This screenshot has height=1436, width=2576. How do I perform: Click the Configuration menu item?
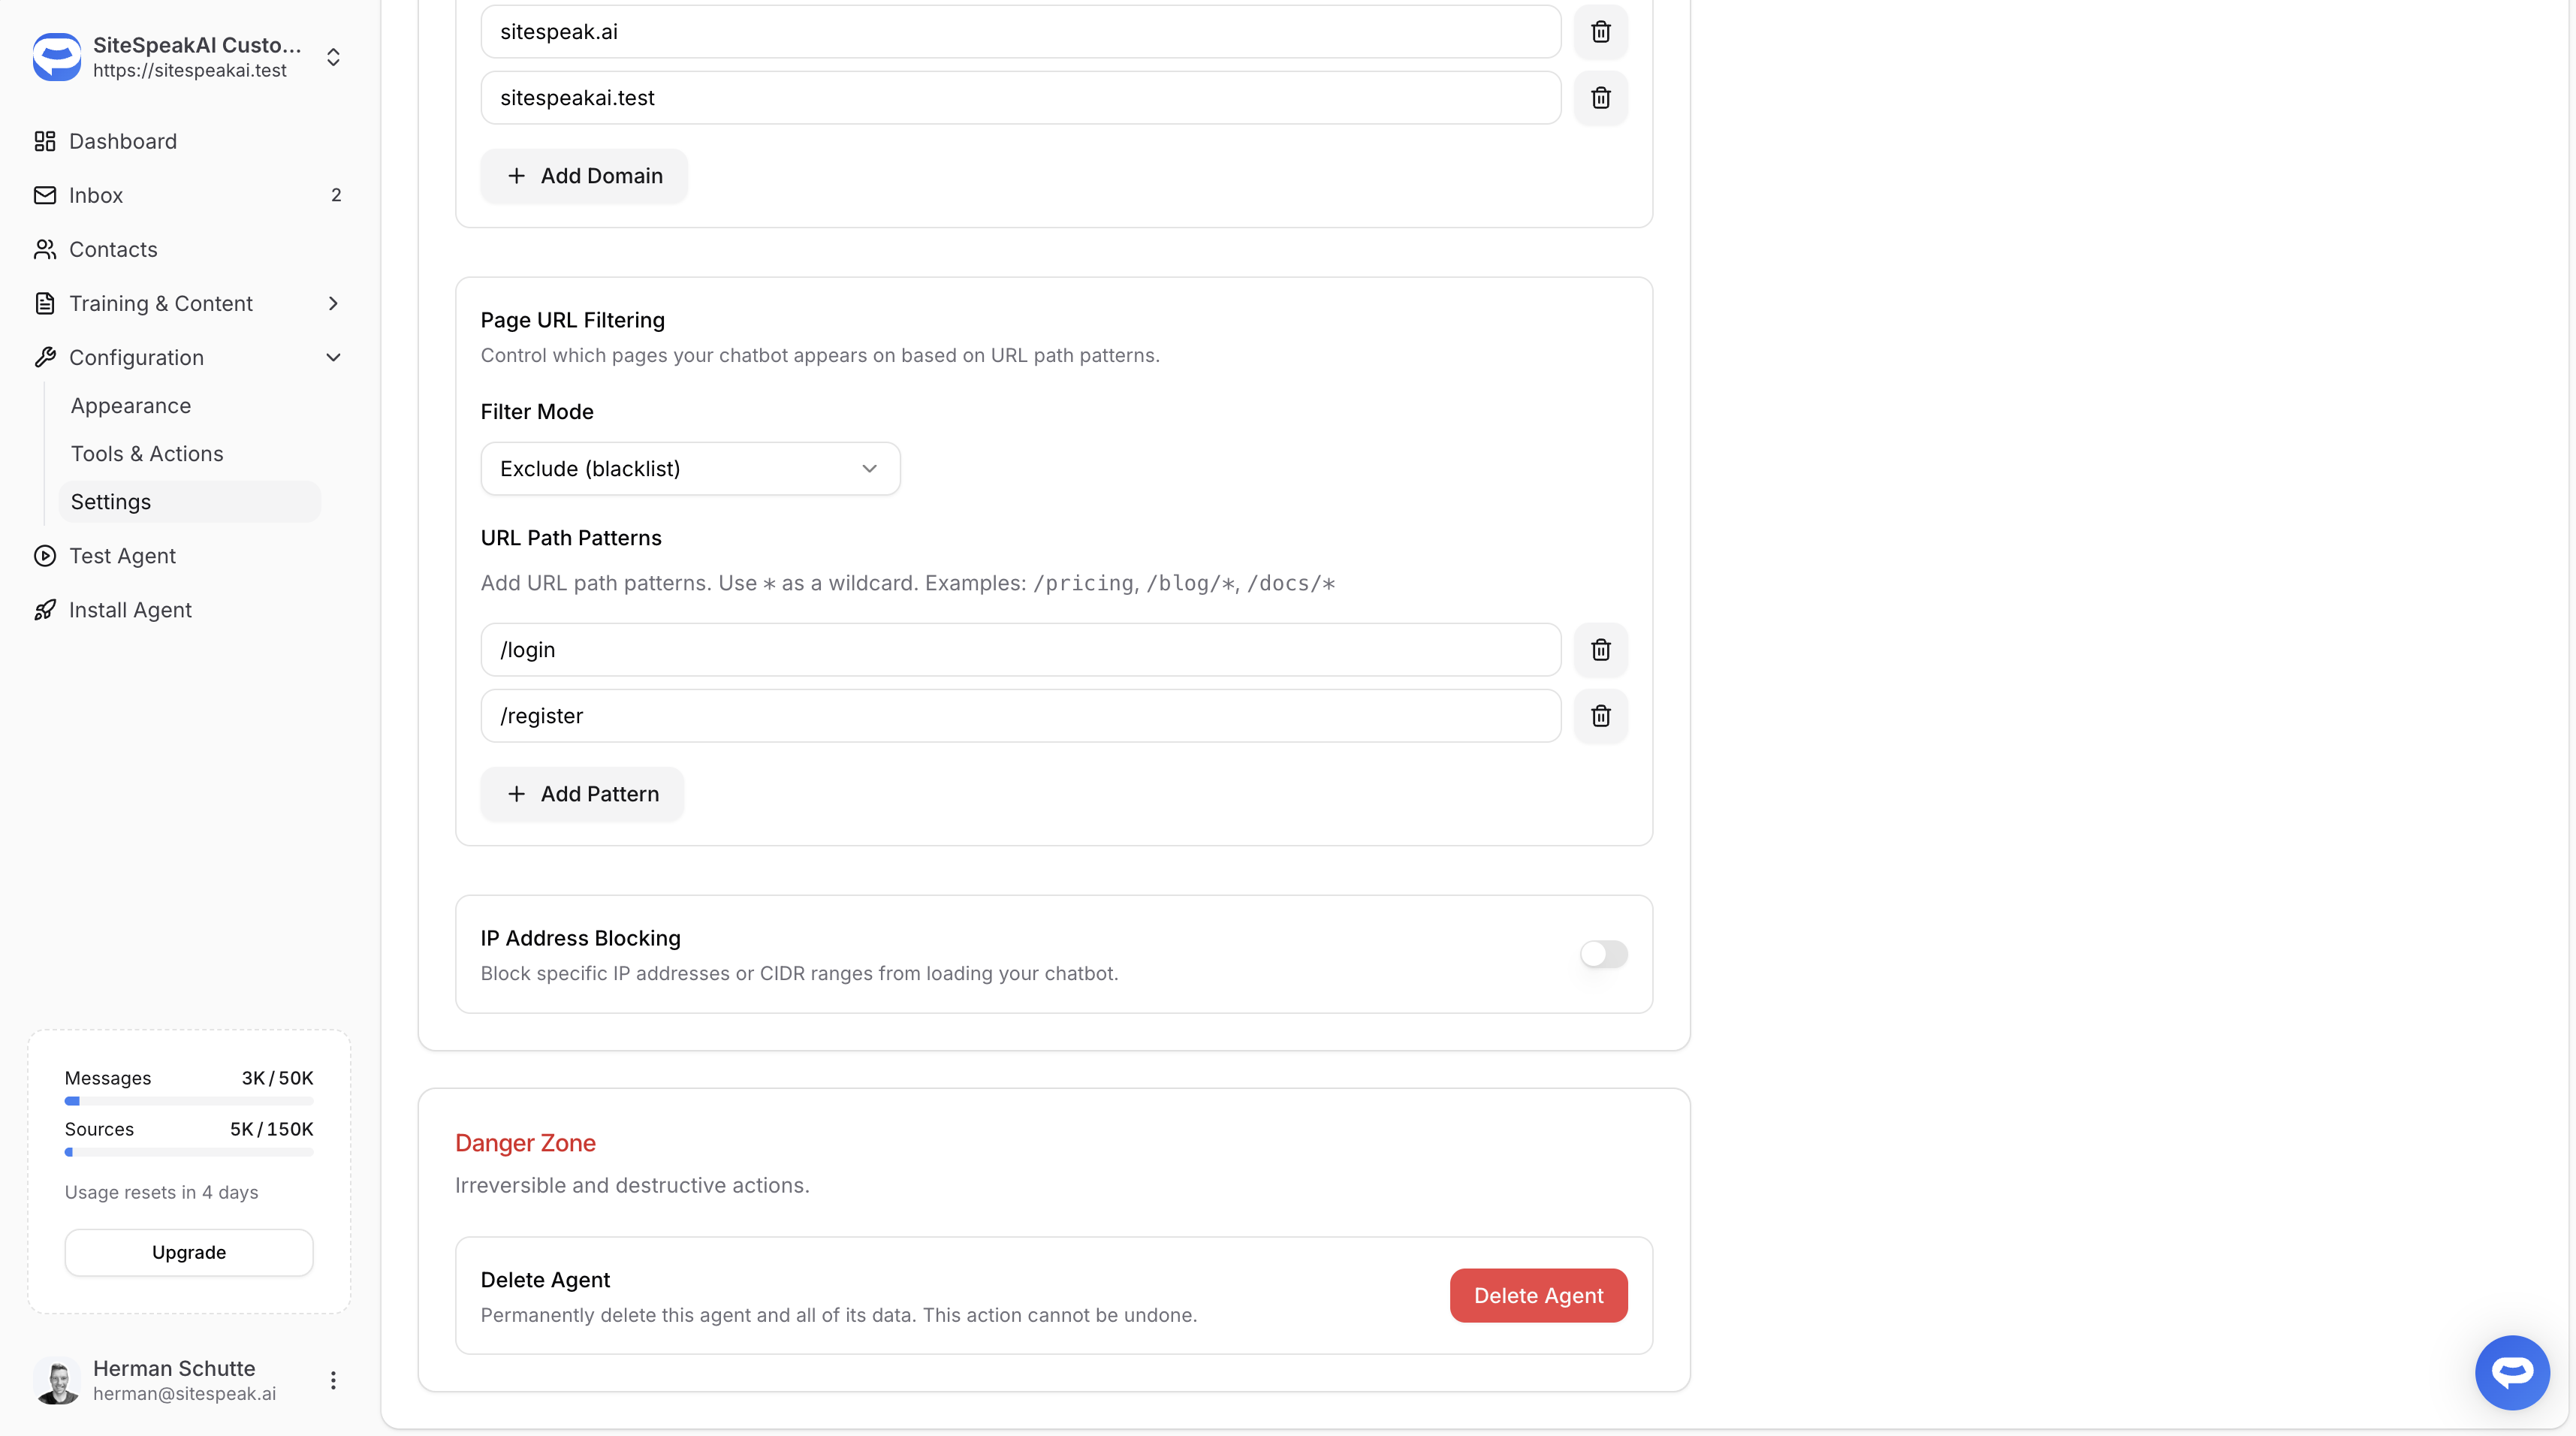pos(189,357)
